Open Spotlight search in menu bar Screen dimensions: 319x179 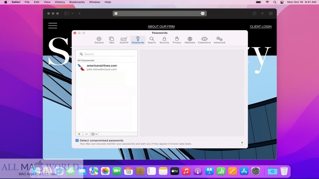275,2
